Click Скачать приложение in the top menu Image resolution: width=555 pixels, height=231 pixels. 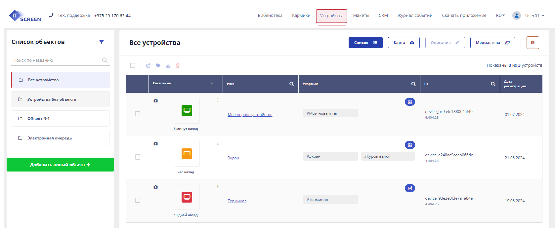pos(464,16)
